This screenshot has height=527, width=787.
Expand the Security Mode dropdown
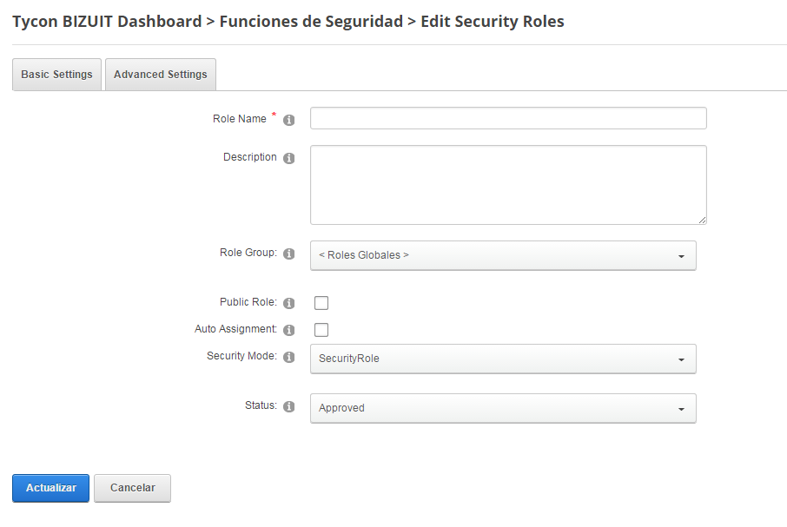tap(503, 359)
